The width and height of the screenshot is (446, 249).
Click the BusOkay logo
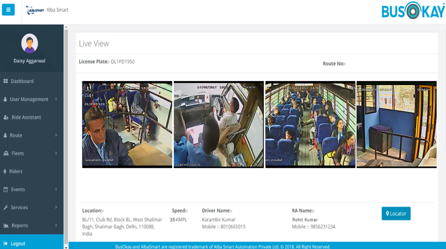coord(413,11)
